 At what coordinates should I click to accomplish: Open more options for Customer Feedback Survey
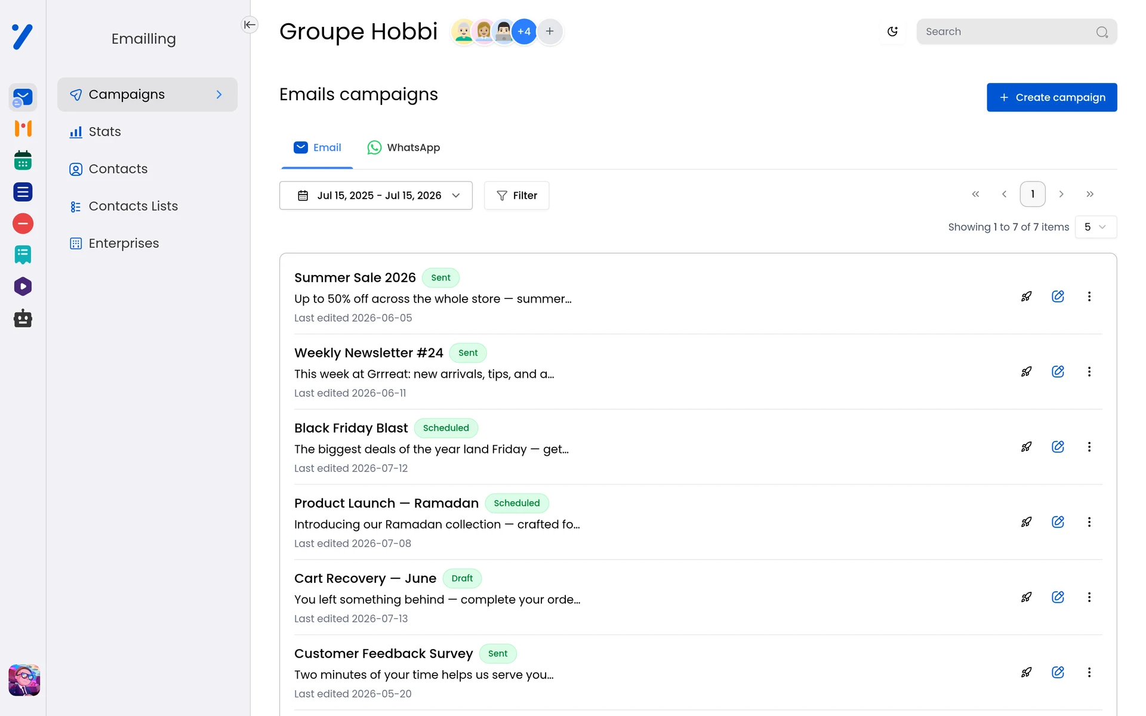(x=1089, y=672)
